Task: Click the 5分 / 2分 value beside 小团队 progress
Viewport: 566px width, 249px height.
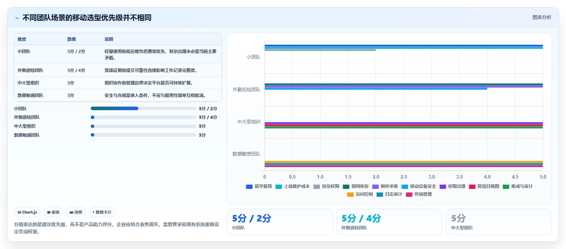Action: [x=208, y=108]
